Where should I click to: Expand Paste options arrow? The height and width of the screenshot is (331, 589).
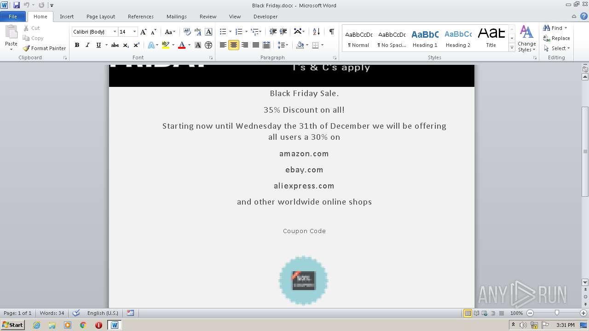click(11, 49)
